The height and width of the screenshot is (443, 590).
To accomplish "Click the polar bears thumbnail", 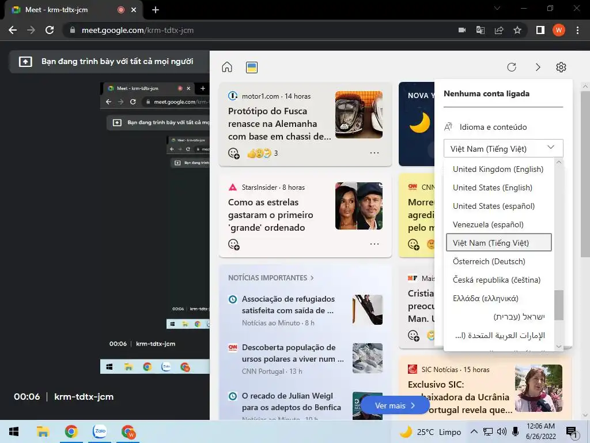I will tap(367, 358).
